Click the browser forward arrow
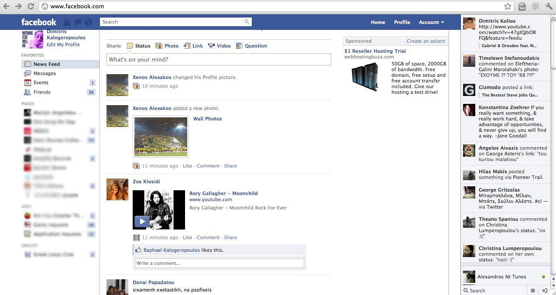 [18, 6]
